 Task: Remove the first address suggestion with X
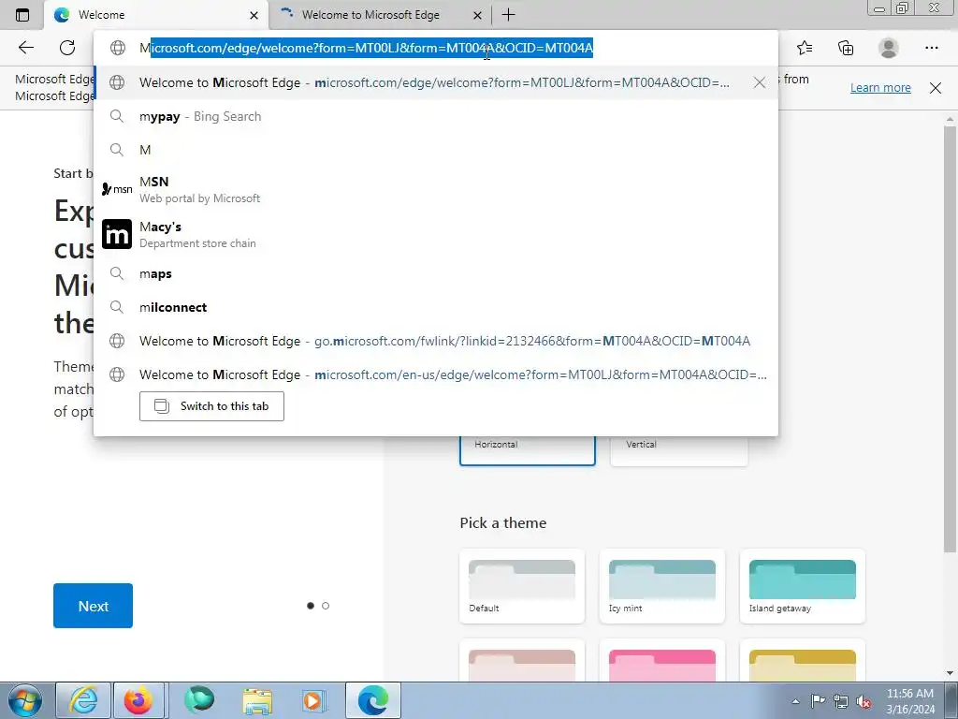pos(760,82)
